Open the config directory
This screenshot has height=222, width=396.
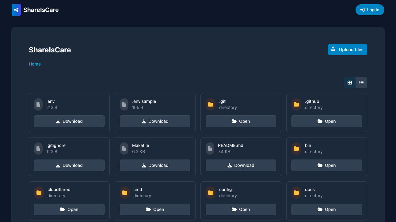241,209
